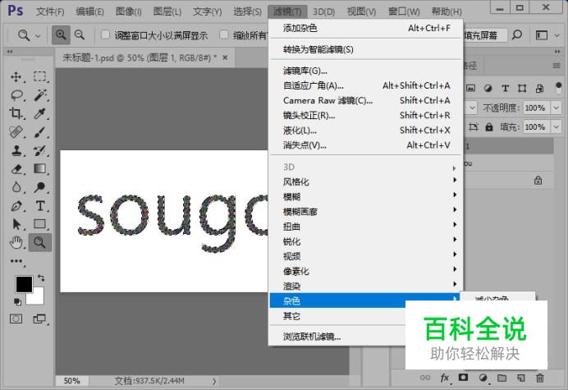The image size is (568, 390).
Task: Select the Move tool
Action: point(16,77)
